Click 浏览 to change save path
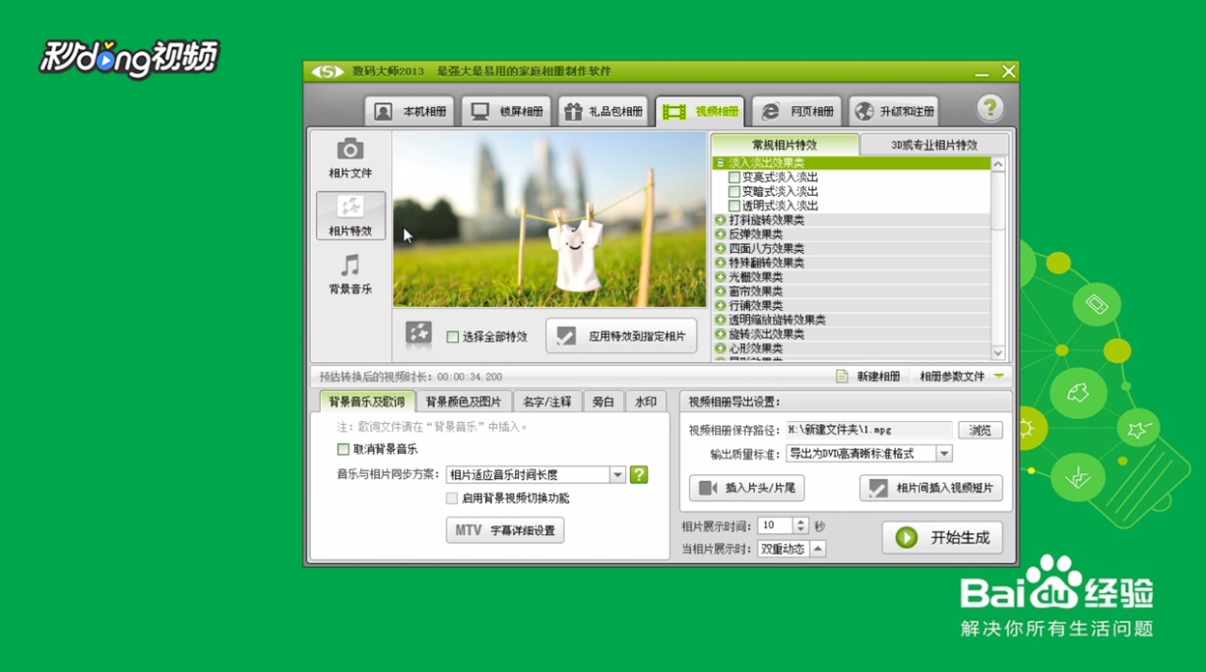 pos(980,430)
